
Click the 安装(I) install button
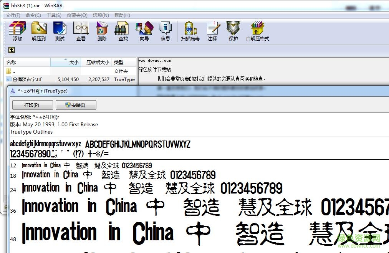76,105
